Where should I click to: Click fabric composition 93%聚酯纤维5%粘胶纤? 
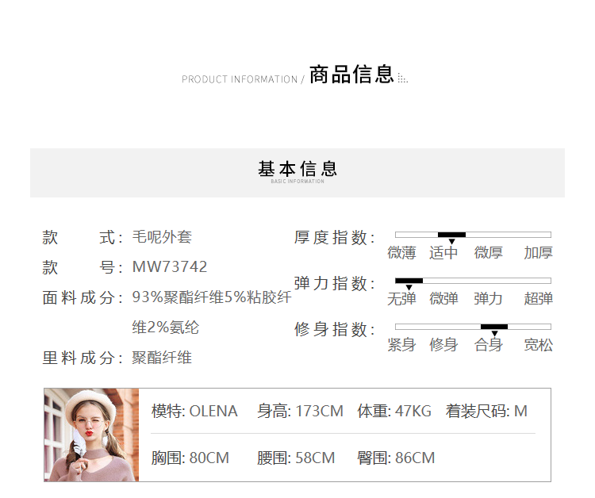pos(212,297)
